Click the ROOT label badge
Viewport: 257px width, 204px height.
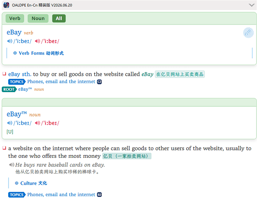tap(9, 90)
